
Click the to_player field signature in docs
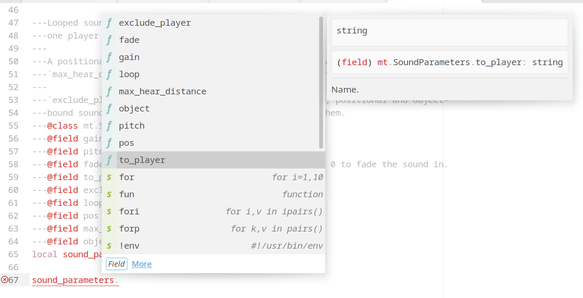pyautogui.click(x=450, y=62)
